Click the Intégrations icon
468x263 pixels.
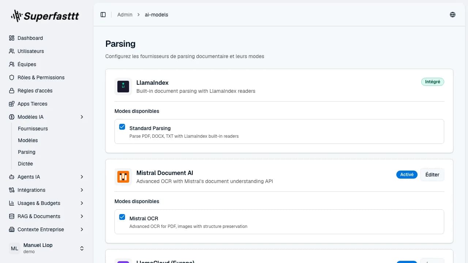12,190
